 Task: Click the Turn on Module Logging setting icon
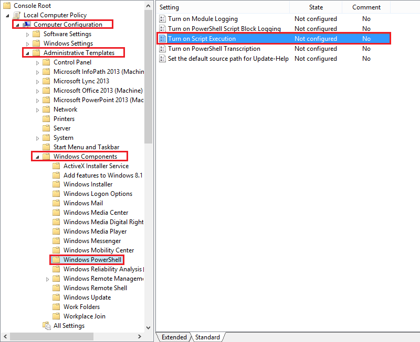(x=162, y=18)
